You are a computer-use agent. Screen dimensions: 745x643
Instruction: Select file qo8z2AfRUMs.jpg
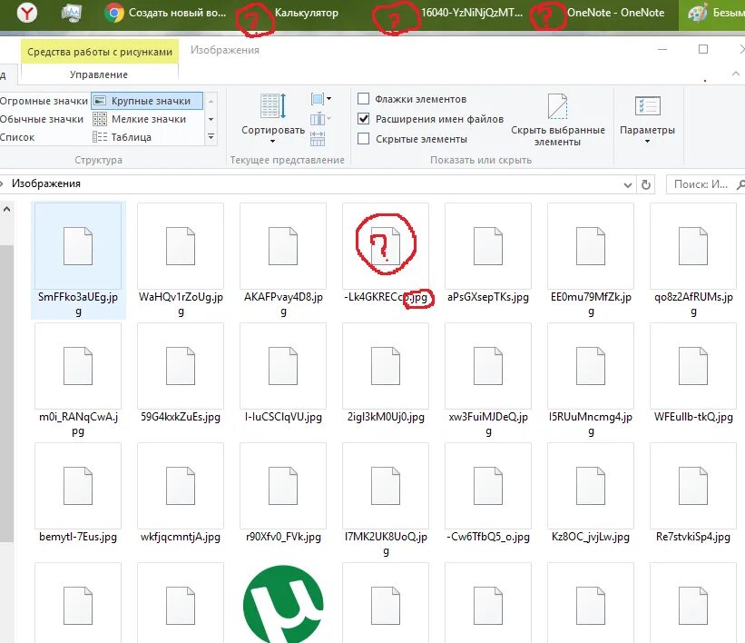point(693,260)
